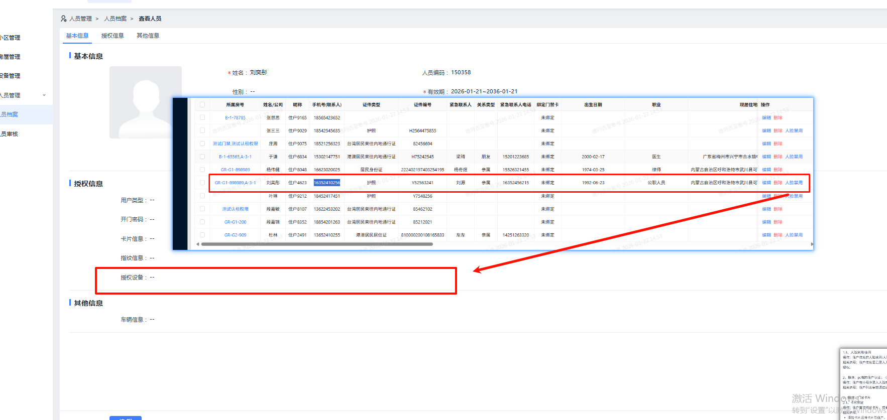This screenshot has height=420, width=887.
Task: Click the scrollbar right arrow of table
Action: coord(812,244)
